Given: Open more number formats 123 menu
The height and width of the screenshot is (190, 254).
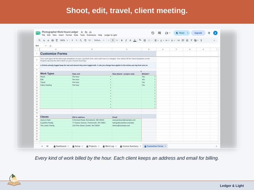Looking at the screenshot, I should [x=90, y=40].
